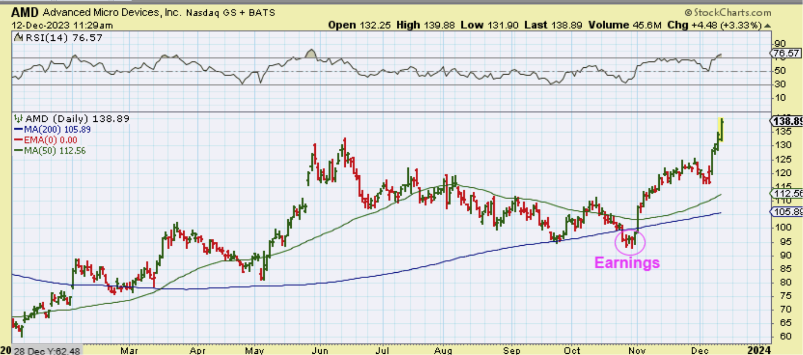Click the 105.89 MA(200) tag on the price axis
This screenshot has height=355, width=803.
point(787,212)
